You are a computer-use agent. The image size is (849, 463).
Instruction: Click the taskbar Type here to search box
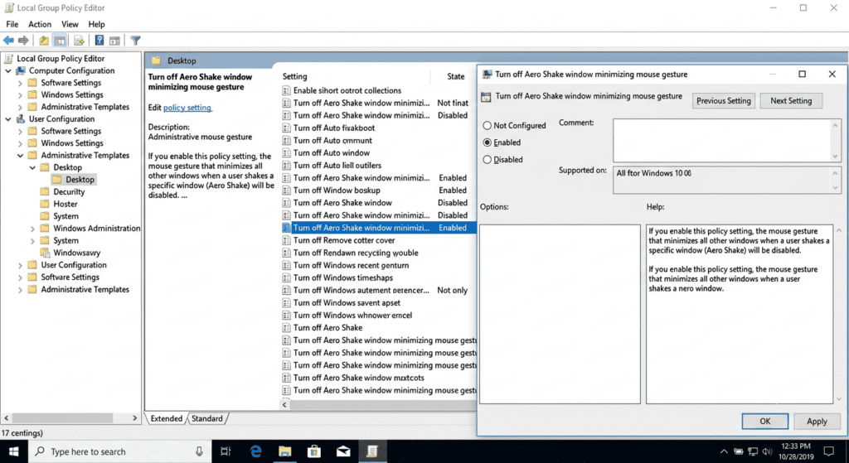click(x=118, y=451)
